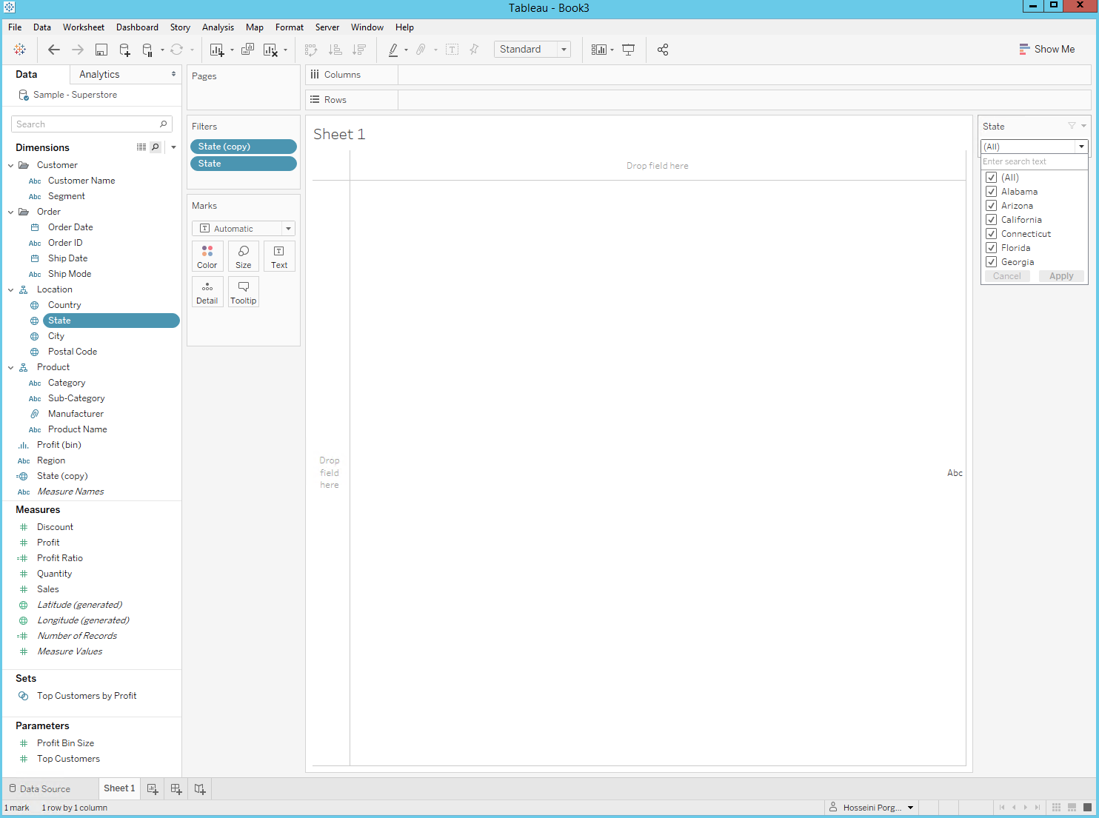
Task: Switch to the Analytics tab
Action: click(99, 75)
